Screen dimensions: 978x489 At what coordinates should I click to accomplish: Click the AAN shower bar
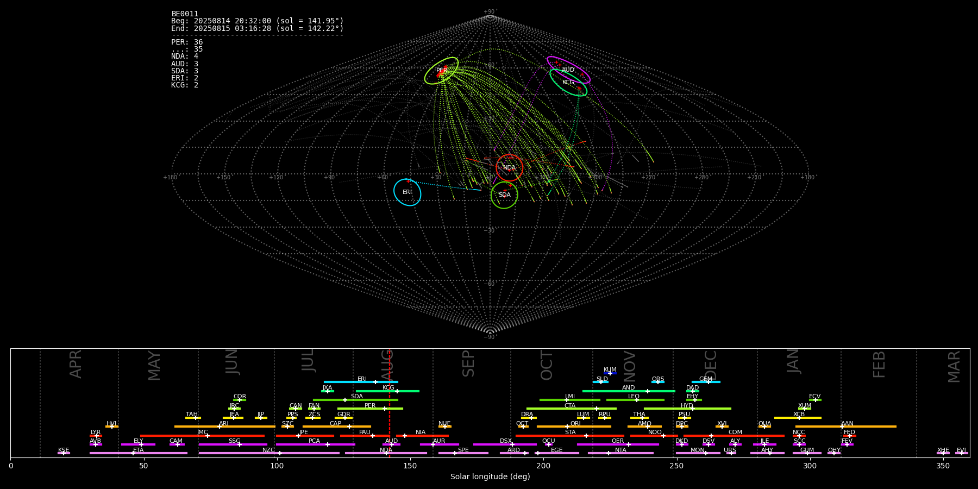coord(846,427)
